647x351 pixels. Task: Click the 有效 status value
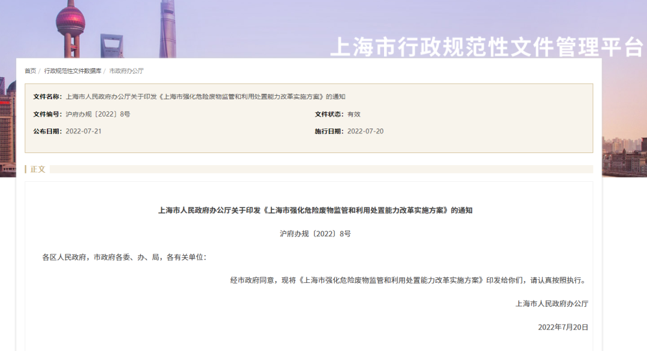click(354, 114)
